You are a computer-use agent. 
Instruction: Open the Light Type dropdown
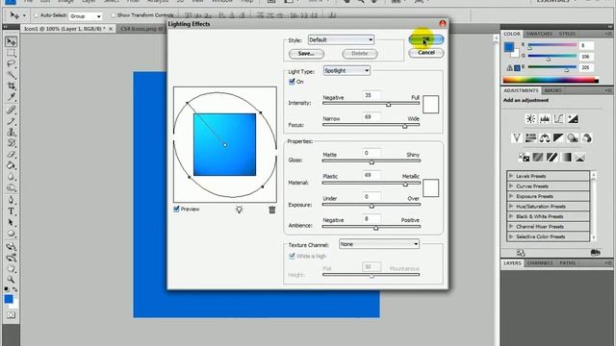tap(346, 70)
